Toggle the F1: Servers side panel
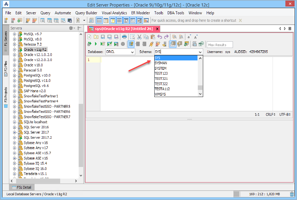 (x=5, y=39)
